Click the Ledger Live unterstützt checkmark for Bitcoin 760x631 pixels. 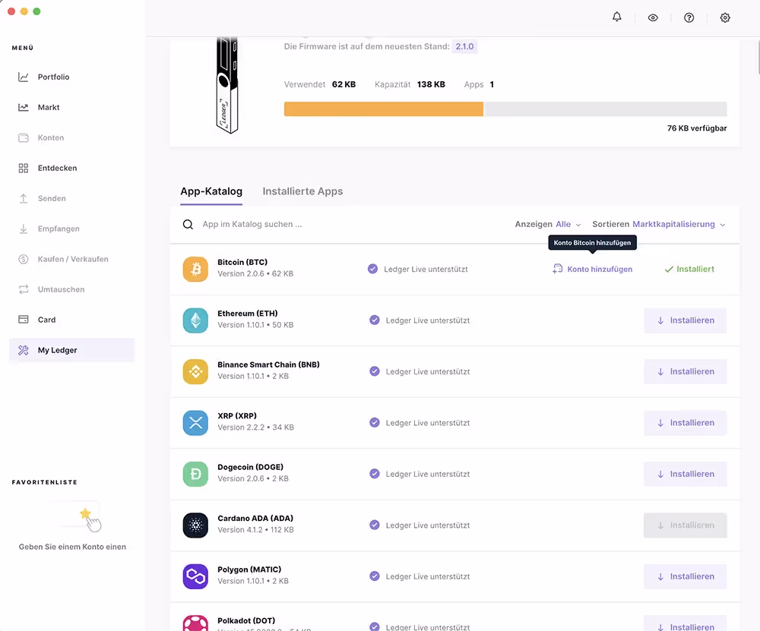[x=372, y=269]
